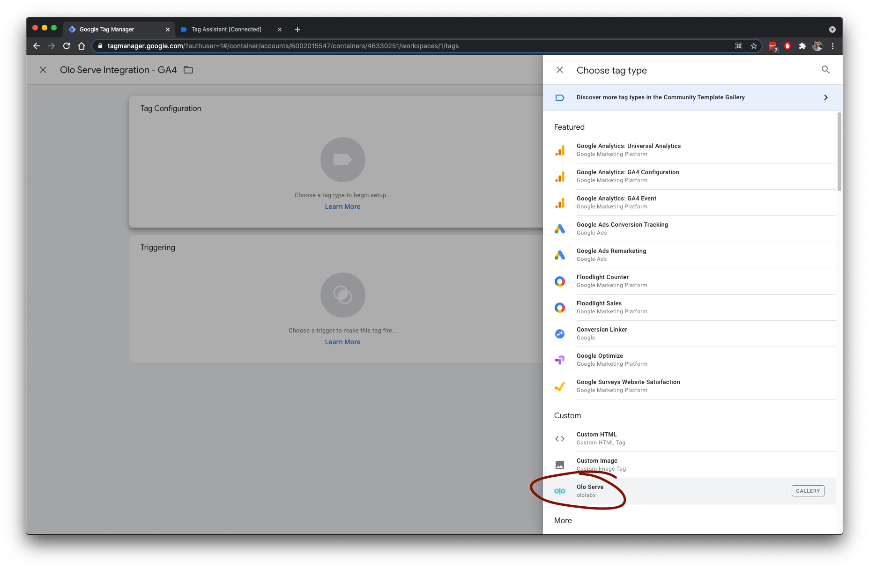Edit the tag name Olo Serve Integration - GA4

[119, 70]
